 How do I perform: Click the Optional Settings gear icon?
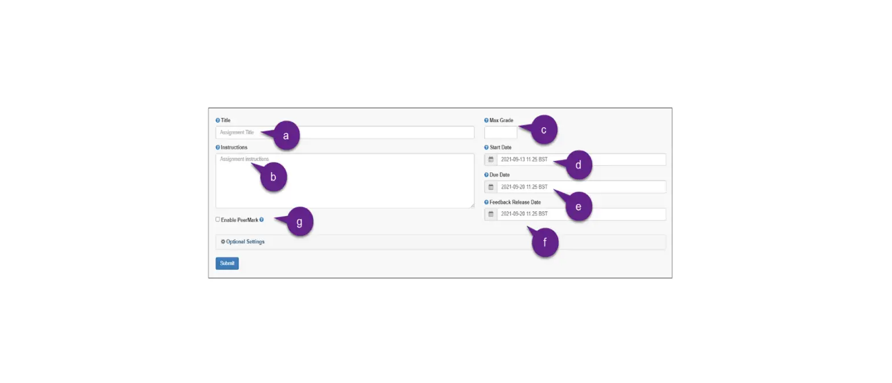click(222, 242)
